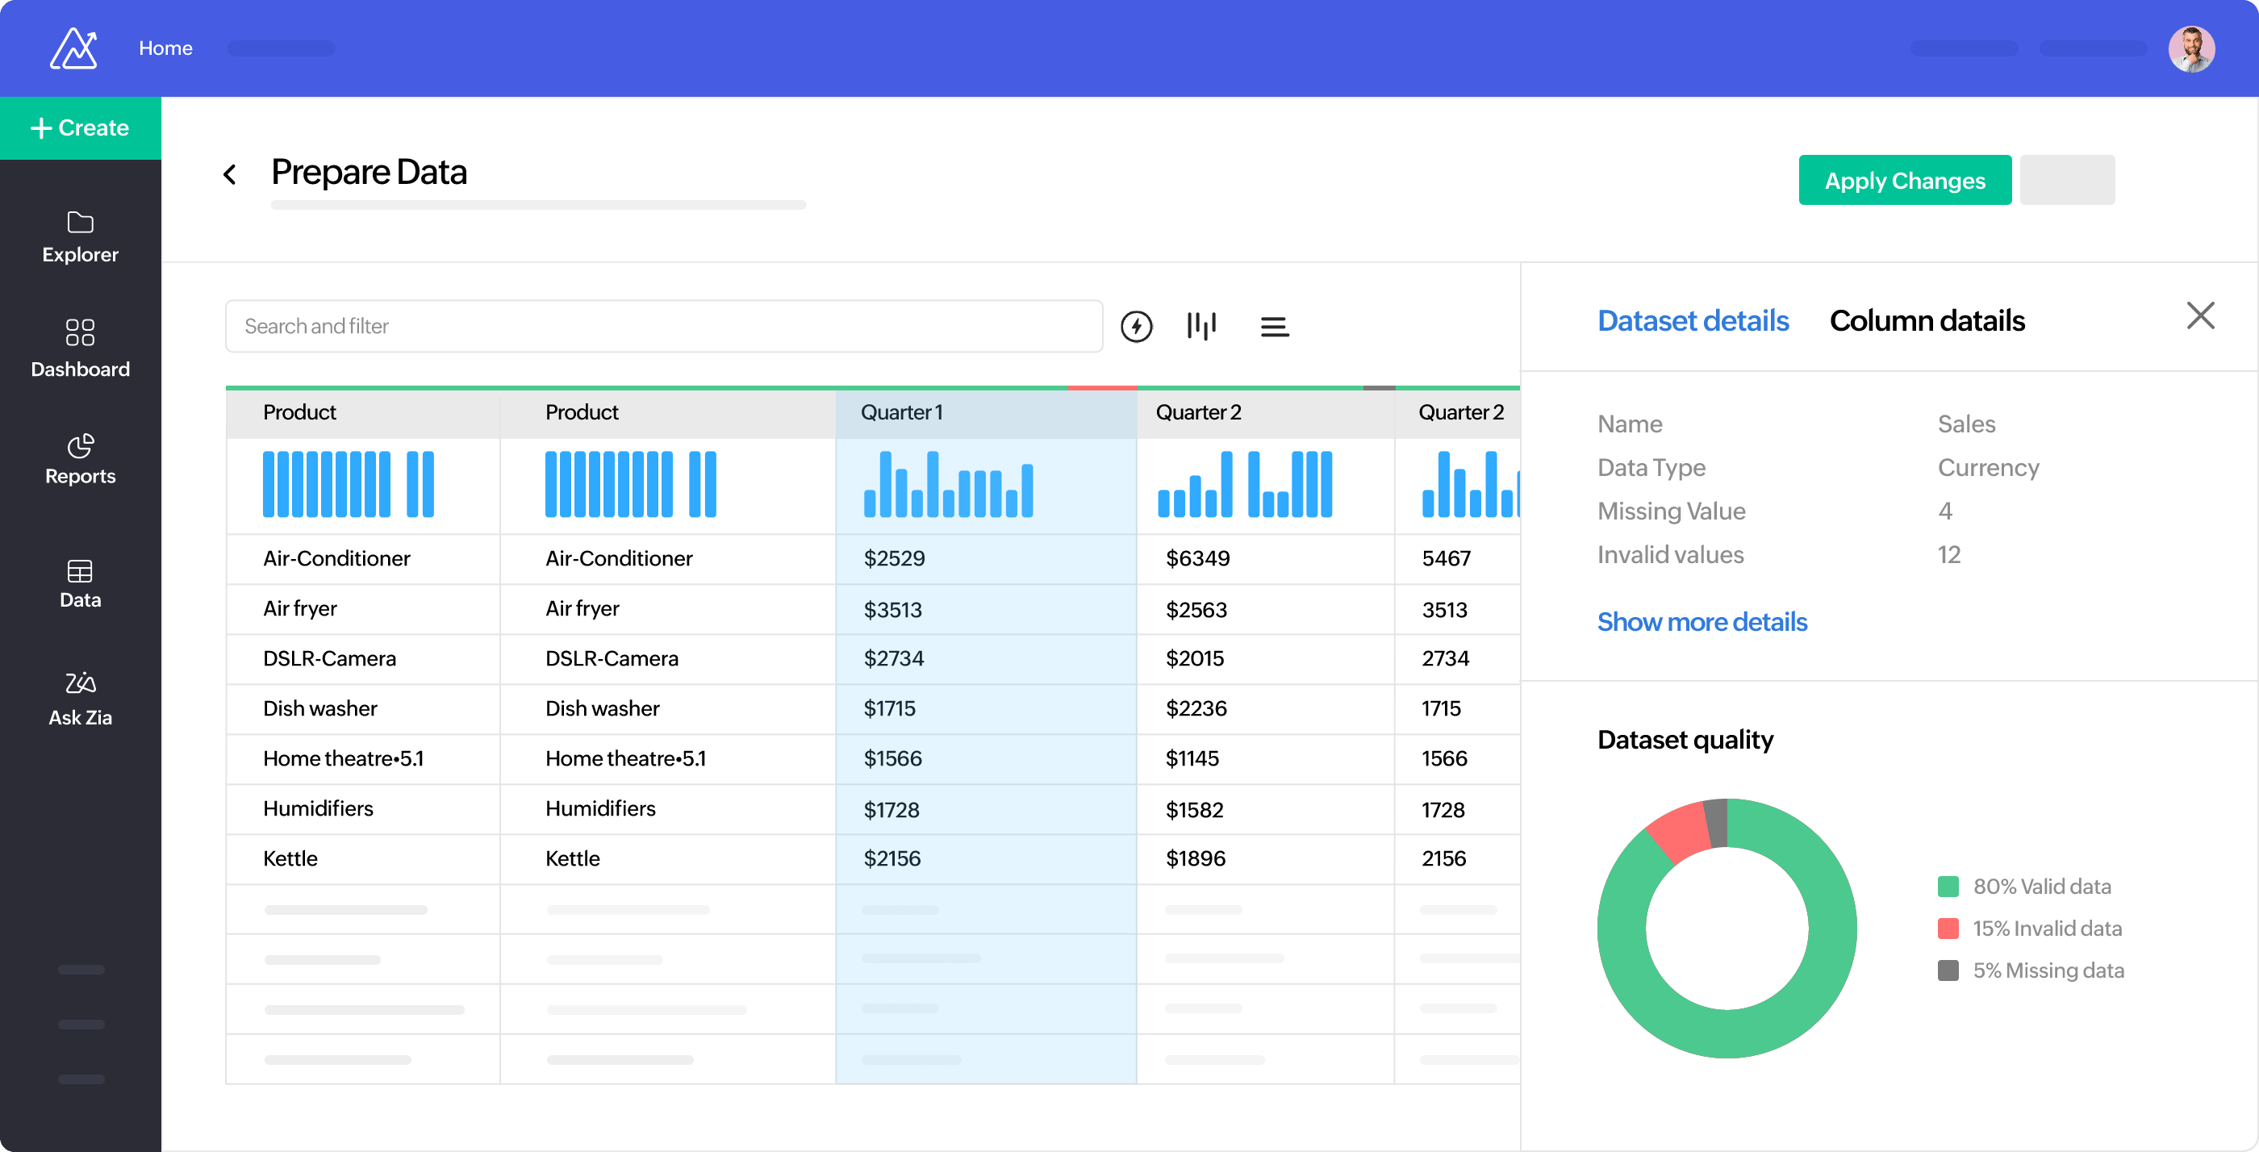This screenshot has width=2259, height=1152.
Task: Open the Home menu item
Action: tap(165, 48)
